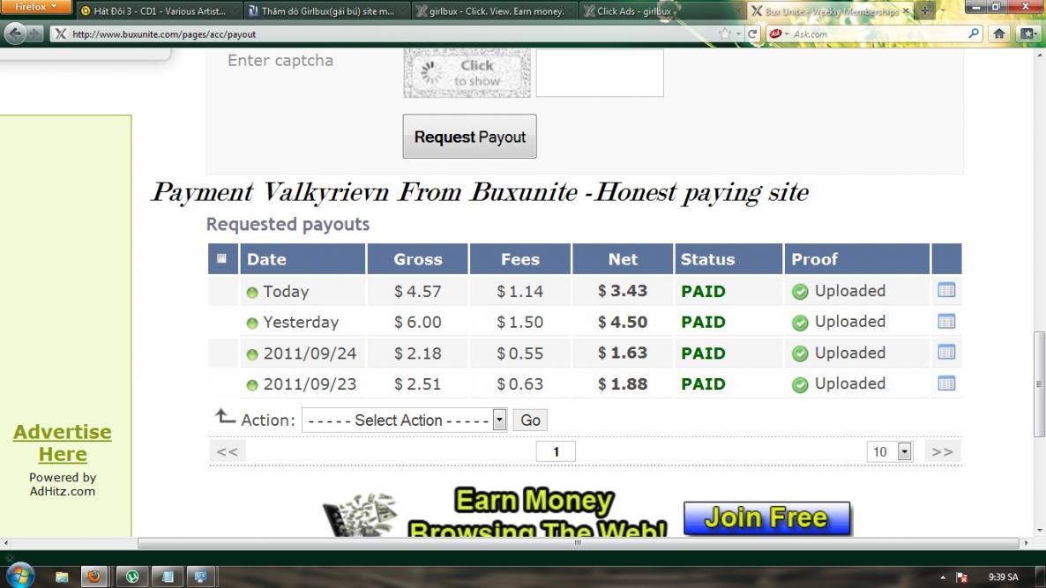Open the Advertise Here link

63,443
